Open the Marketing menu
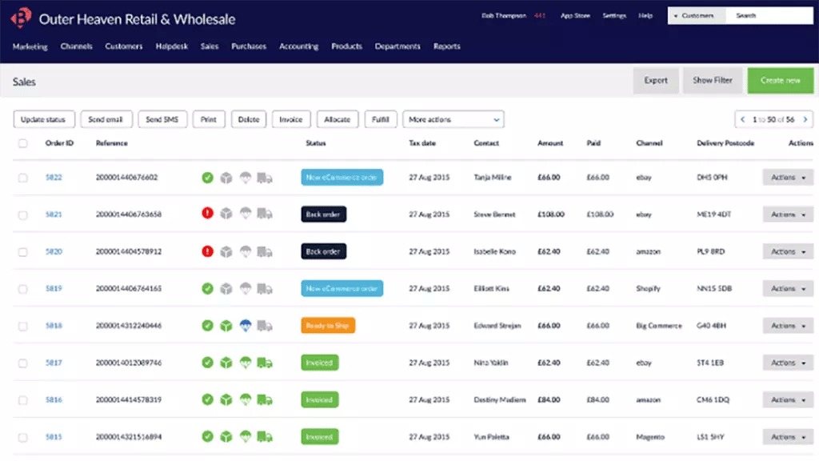This screenshot has width=819, height=461. [30, 46]
